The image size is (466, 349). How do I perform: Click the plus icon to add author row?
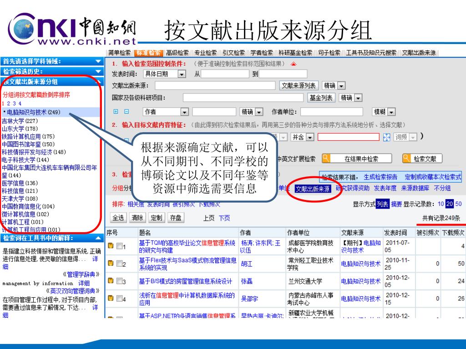(x=116, y=112)
